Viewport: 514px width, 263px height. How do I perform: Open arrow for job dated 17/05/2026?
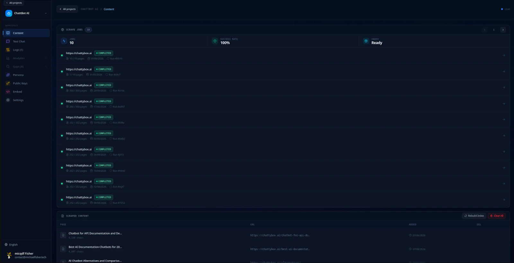[504, 104]
